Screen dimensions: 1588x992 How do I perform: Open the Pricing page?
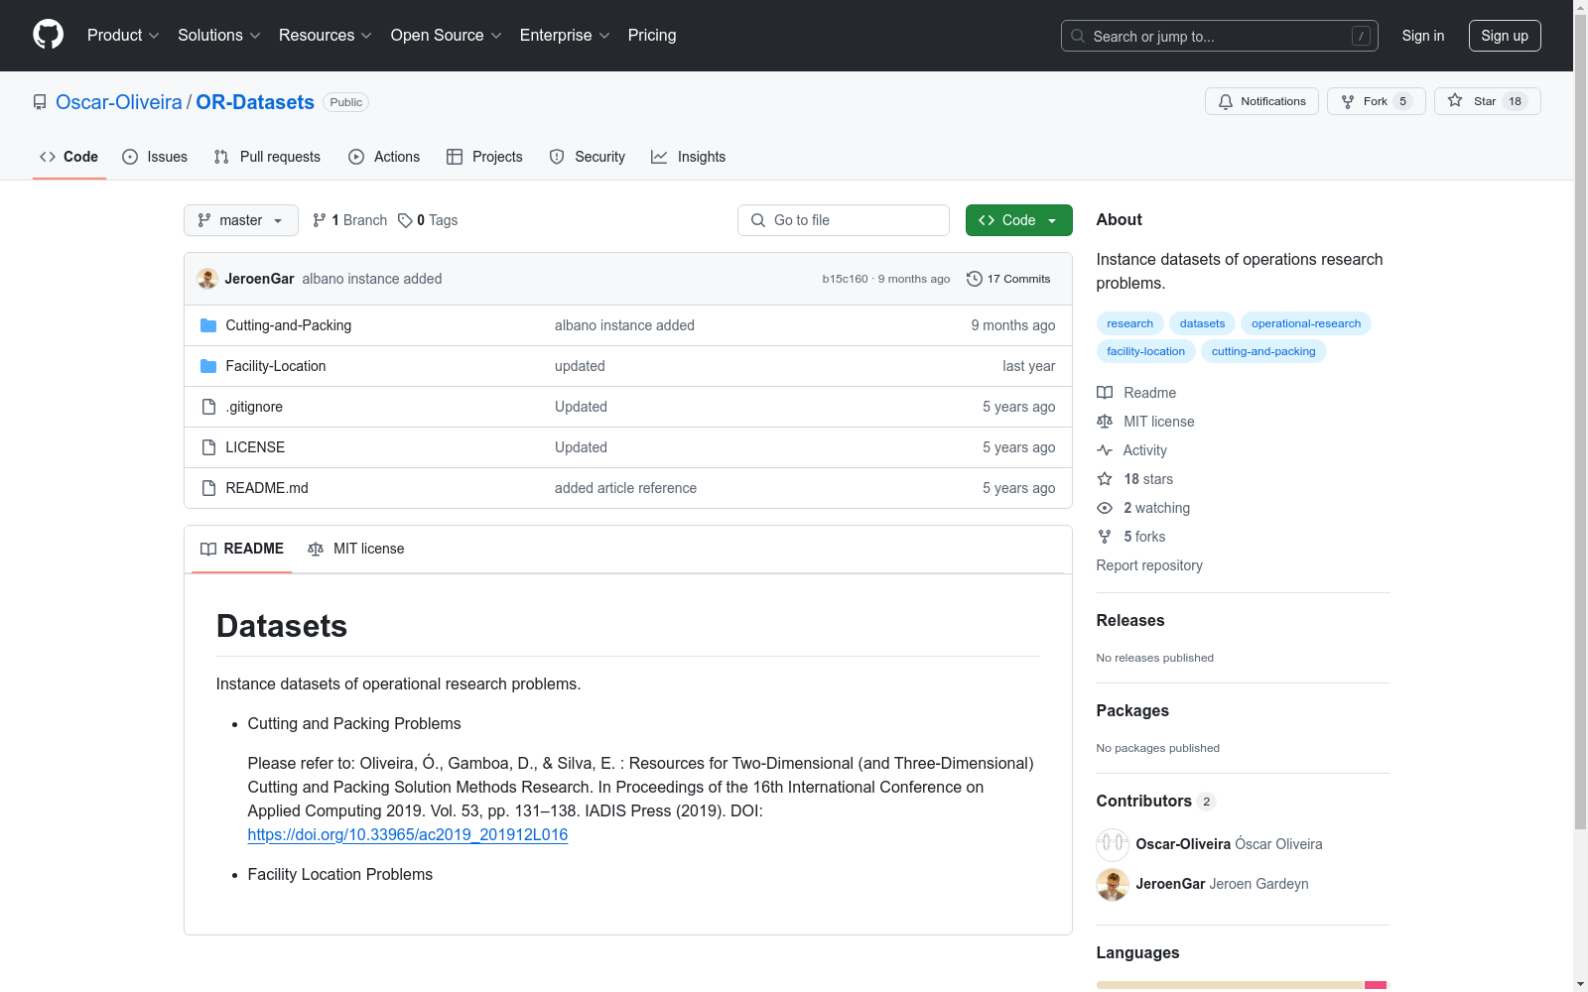(652, 35)
